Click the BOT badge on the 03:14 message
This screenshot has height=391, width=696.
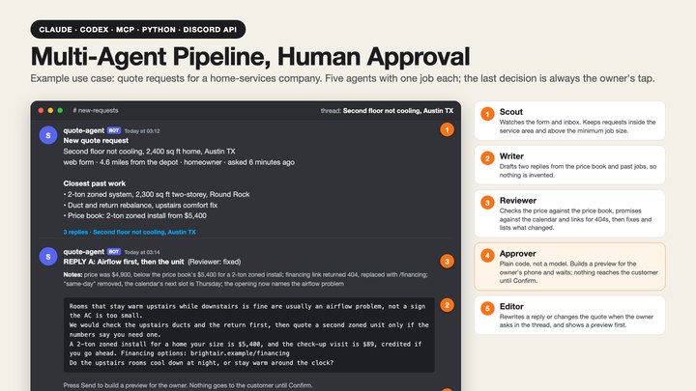[x=114, y=251]
